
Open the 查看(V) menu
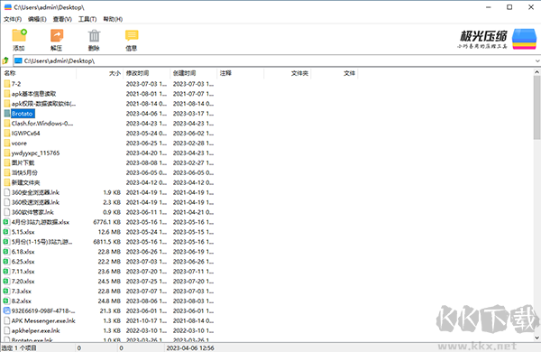click(62, 19)
